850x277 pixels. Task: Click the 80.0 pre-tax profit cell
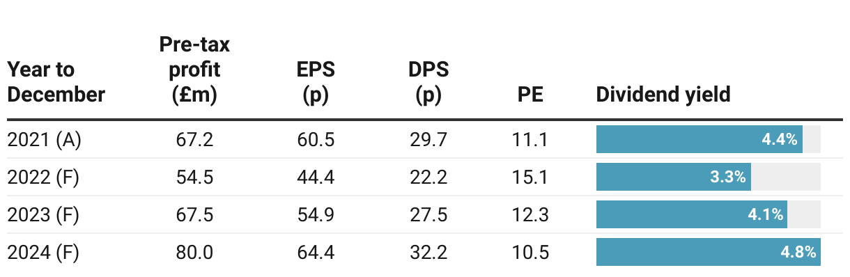tap(195, 252)
